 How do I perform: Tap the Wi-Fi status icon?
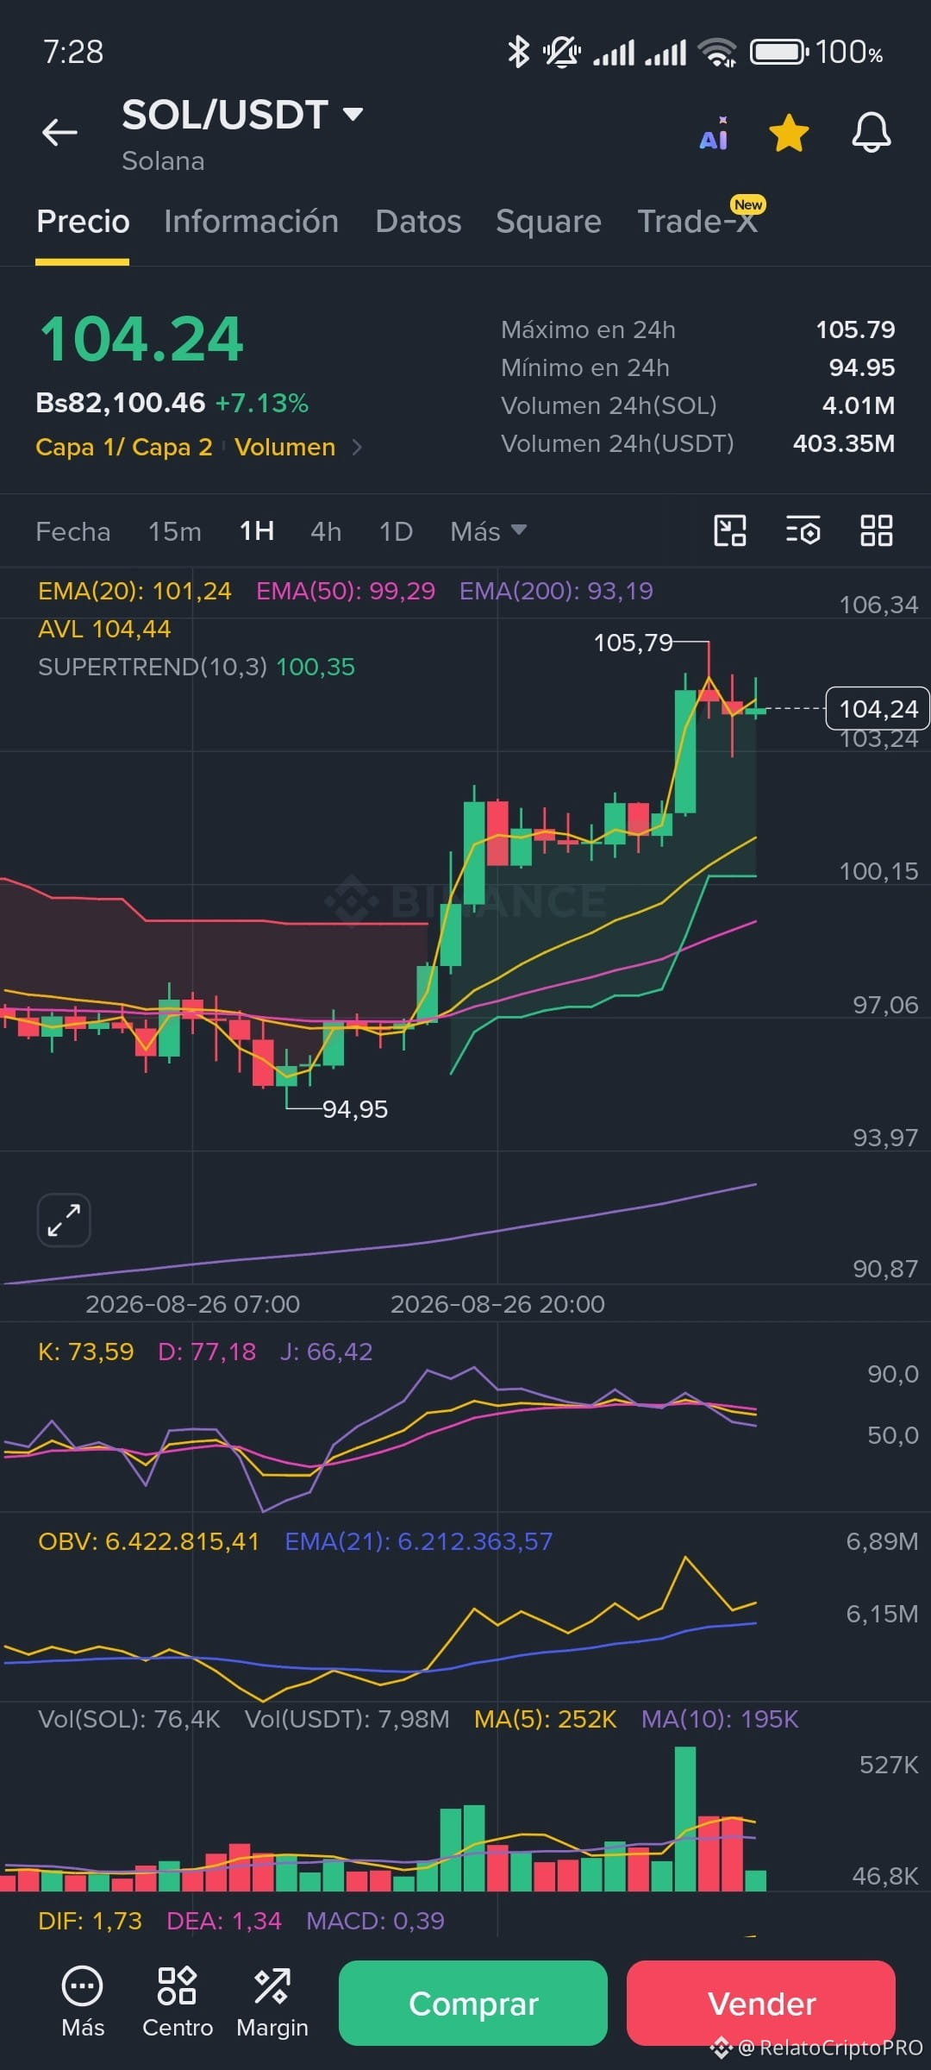(x=717, y=53)
